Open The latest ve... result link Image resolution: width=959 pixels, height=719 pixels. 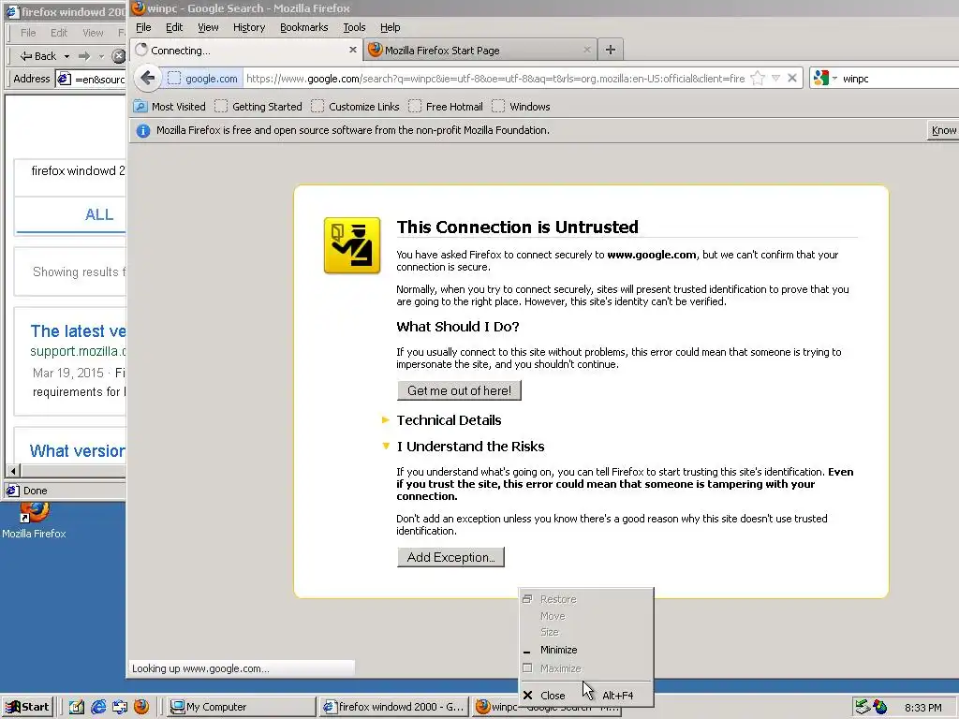point(79,331)
